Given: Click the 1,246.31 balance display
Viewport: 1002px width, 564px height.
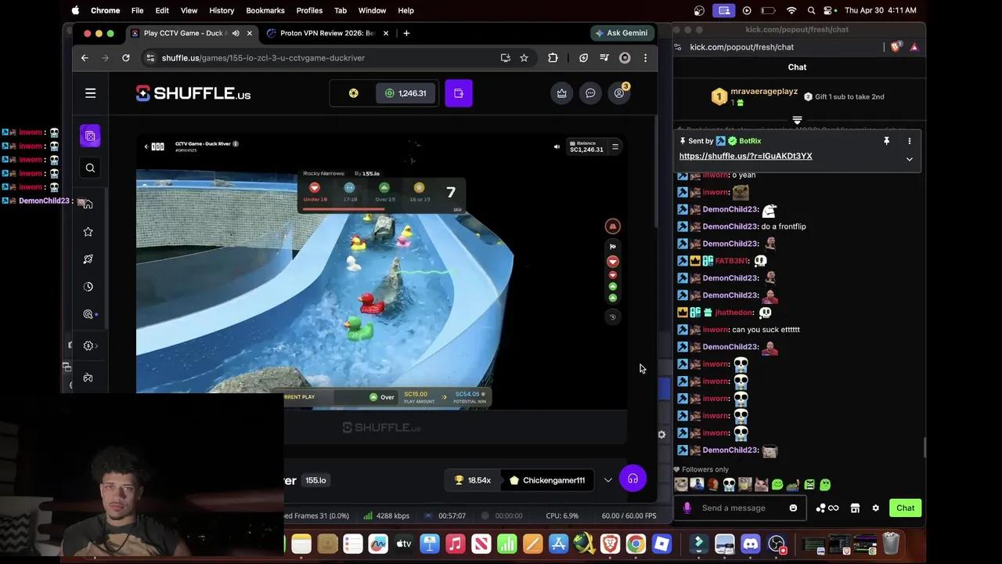Looking at the screenshot, I should click(x=405, y=93).
